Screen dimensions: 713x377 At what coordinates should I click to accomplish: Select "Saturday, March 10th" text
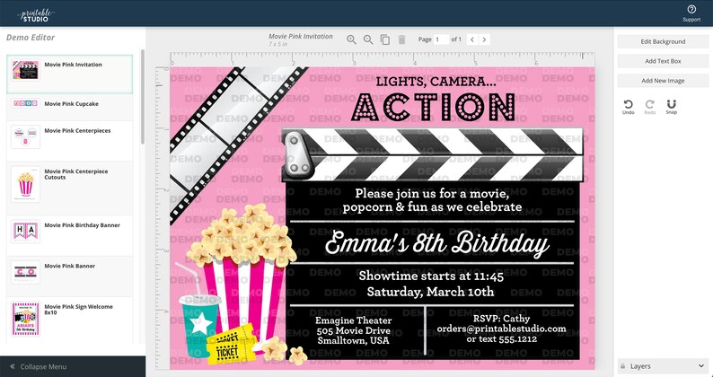click(430, 292)
